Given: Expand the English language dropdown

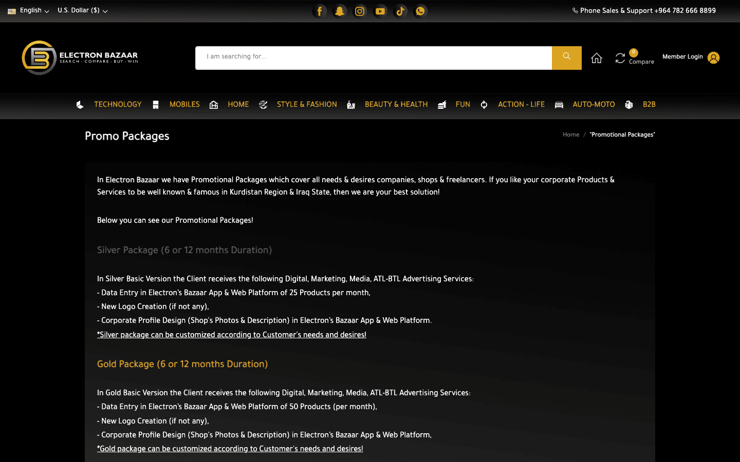Looking at the screenshot, I should click(x=29, y=10).
